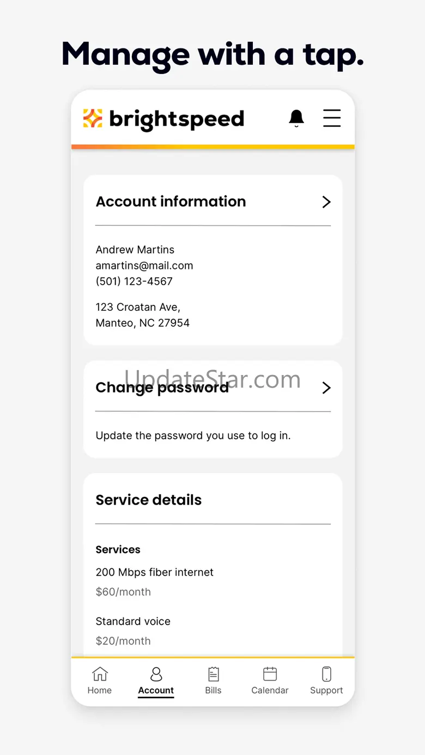
Task: Select the Standard voice service entry
Action: coord(133,621)
